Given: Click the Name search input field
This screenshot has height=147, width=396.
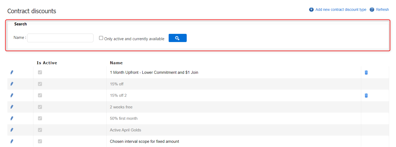Looking at the screenshot, I should click(x=60, y=38).
